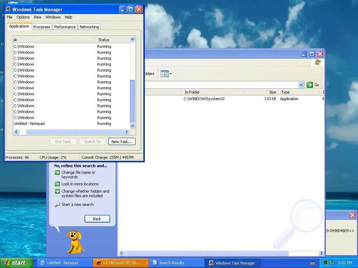The height and width of the screenshot is (268, 358).
Task: Sort results by Type column
Action: pyautogui.click(x=299, y=92)
